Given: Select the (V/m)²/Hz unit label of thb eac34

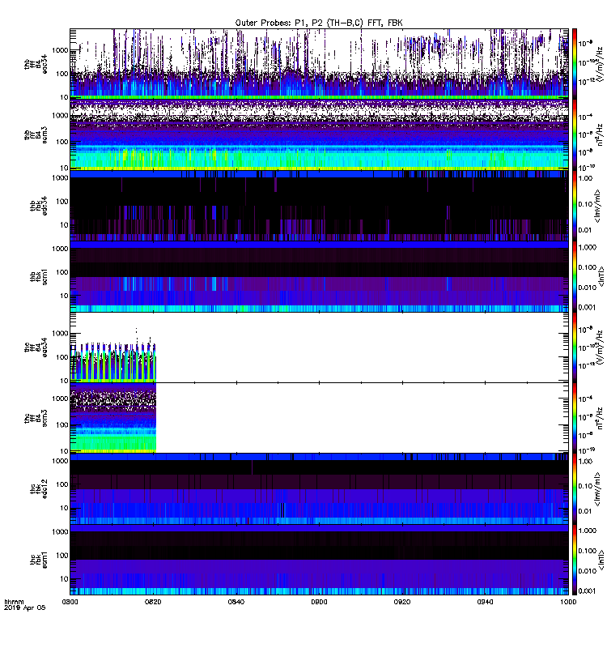Looking at the screenshot, I should pyautogui.click(x=600, y=63).
